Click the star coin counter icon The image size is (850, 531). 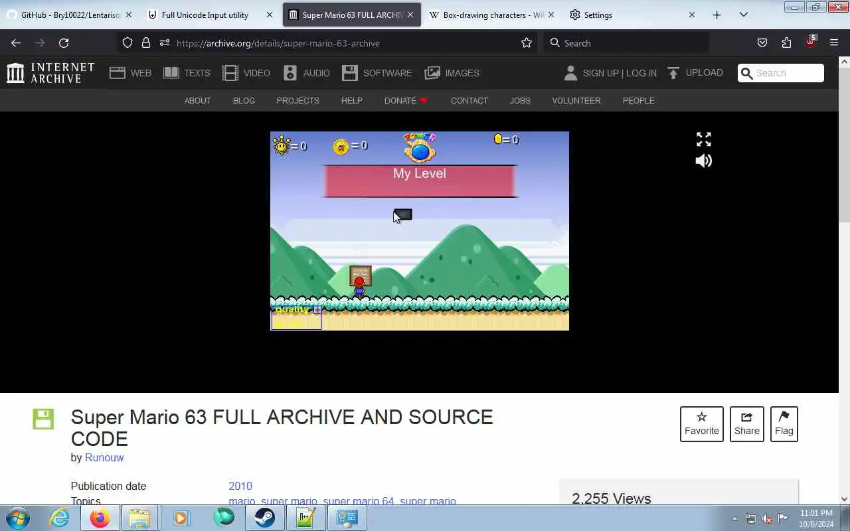point(341,146)
